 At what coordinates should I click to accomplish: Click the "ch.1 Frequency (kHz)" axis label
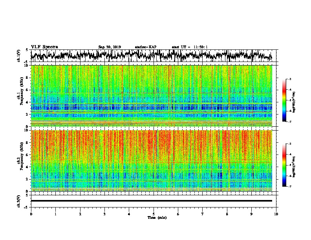pyautogui.click(x=20, y=91)
